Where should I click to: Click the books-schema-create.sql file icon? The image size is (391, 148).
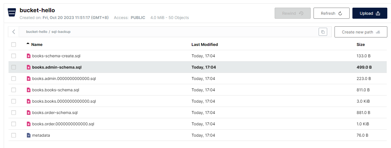tap(28, 56)
